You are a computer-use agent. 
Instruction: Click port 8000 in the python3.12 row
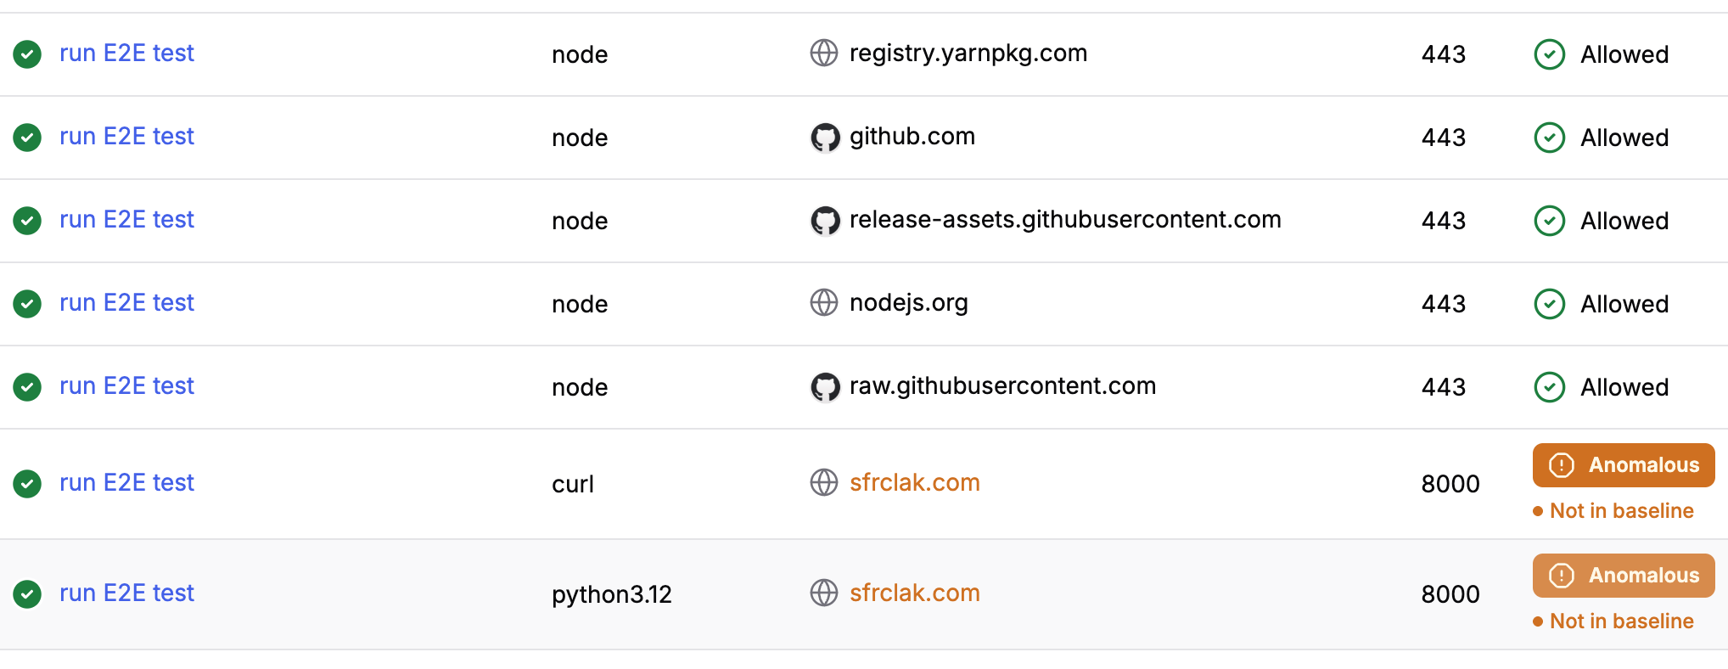[x=1450, y=593]
